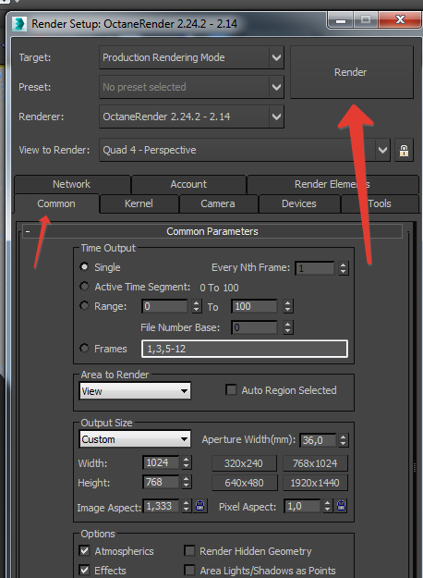Click the 3ds Max app icon in title bar

tap(19, 24)
